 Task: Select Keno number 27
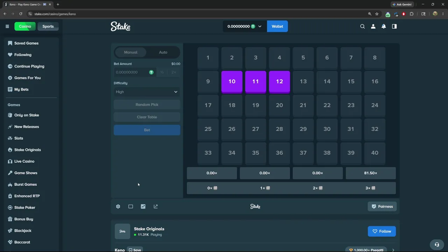(255, 129)
